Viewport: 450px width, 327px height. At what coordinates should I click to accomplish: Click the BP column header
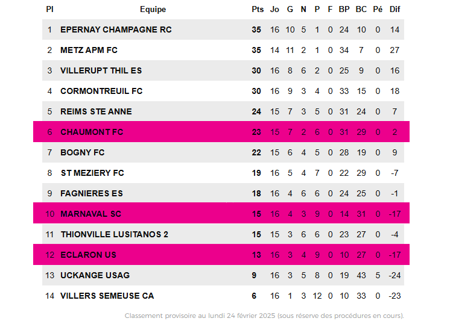(x=344, y=9)
